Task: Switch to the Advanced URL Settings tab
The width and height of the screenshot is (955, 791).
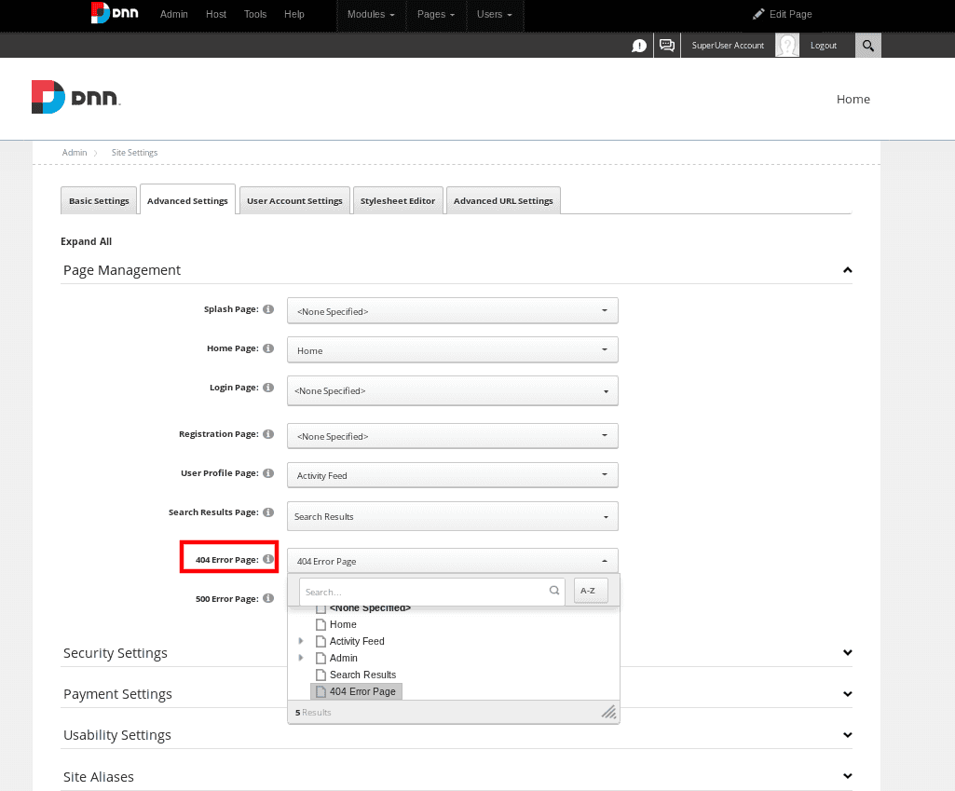Action: 503,199
